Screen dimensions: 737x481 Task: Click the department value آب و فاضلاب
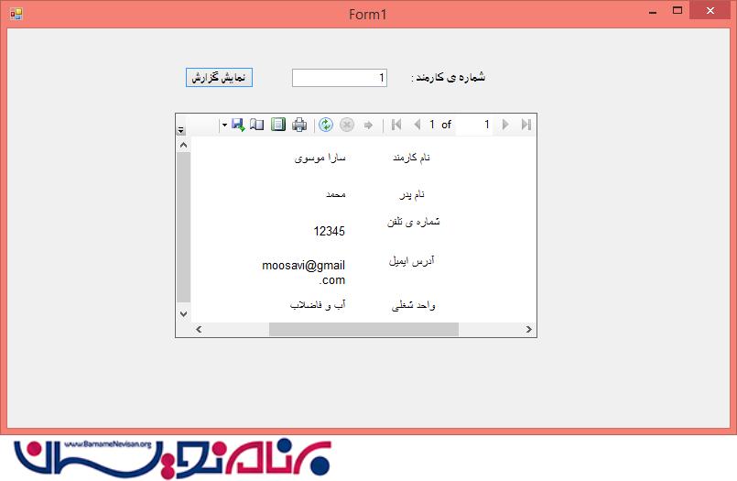318,305
